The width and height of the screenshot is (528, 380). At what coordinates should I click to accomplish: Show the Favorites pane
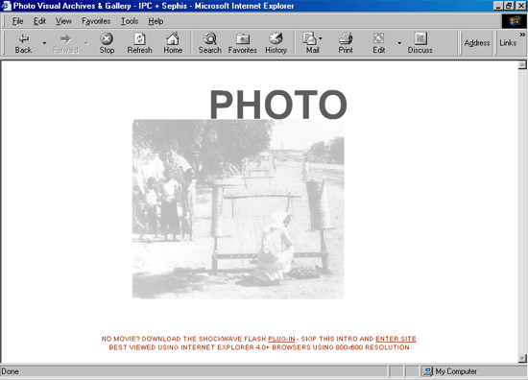(x=243, y=43)
